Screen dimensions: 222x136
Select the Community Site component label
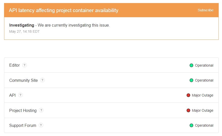(23, 80)
